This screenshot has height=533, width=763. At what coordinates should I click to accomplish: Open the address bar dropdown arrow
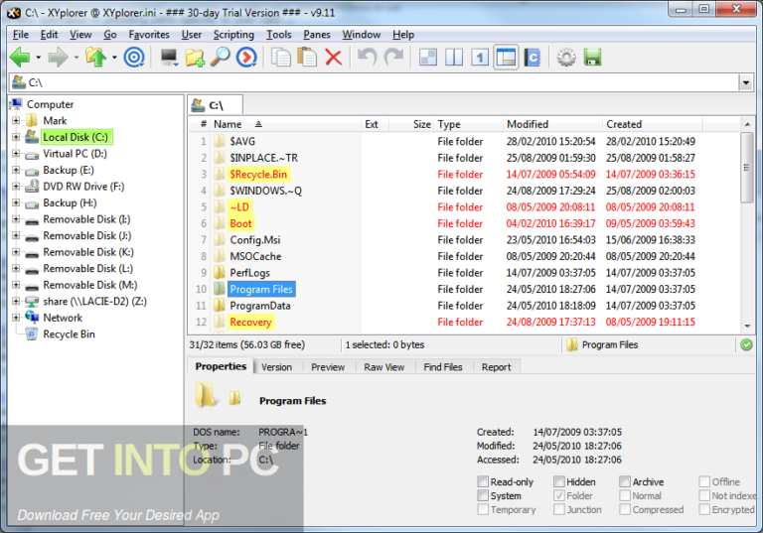pos(746,82)
